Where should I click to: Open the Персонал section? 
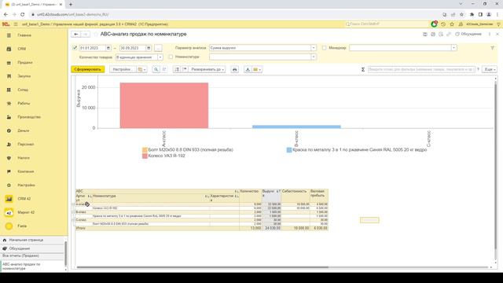point(26,145)
